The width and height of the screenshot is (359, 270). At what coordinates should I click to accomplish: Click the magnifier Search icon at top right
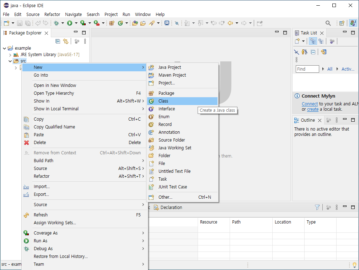click(x=328, y=23)
